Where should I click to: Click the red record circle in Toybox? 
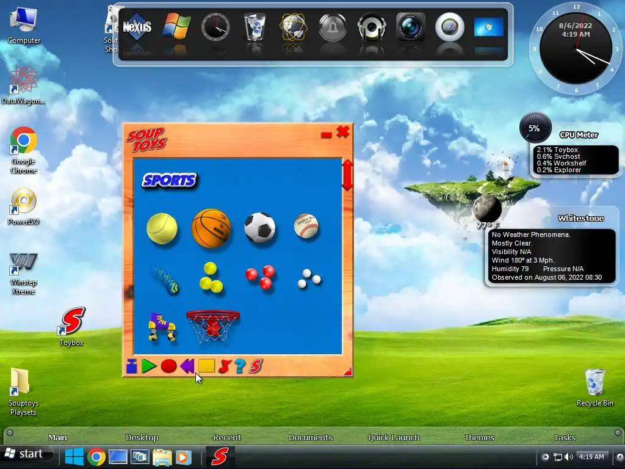pos(168,366)
